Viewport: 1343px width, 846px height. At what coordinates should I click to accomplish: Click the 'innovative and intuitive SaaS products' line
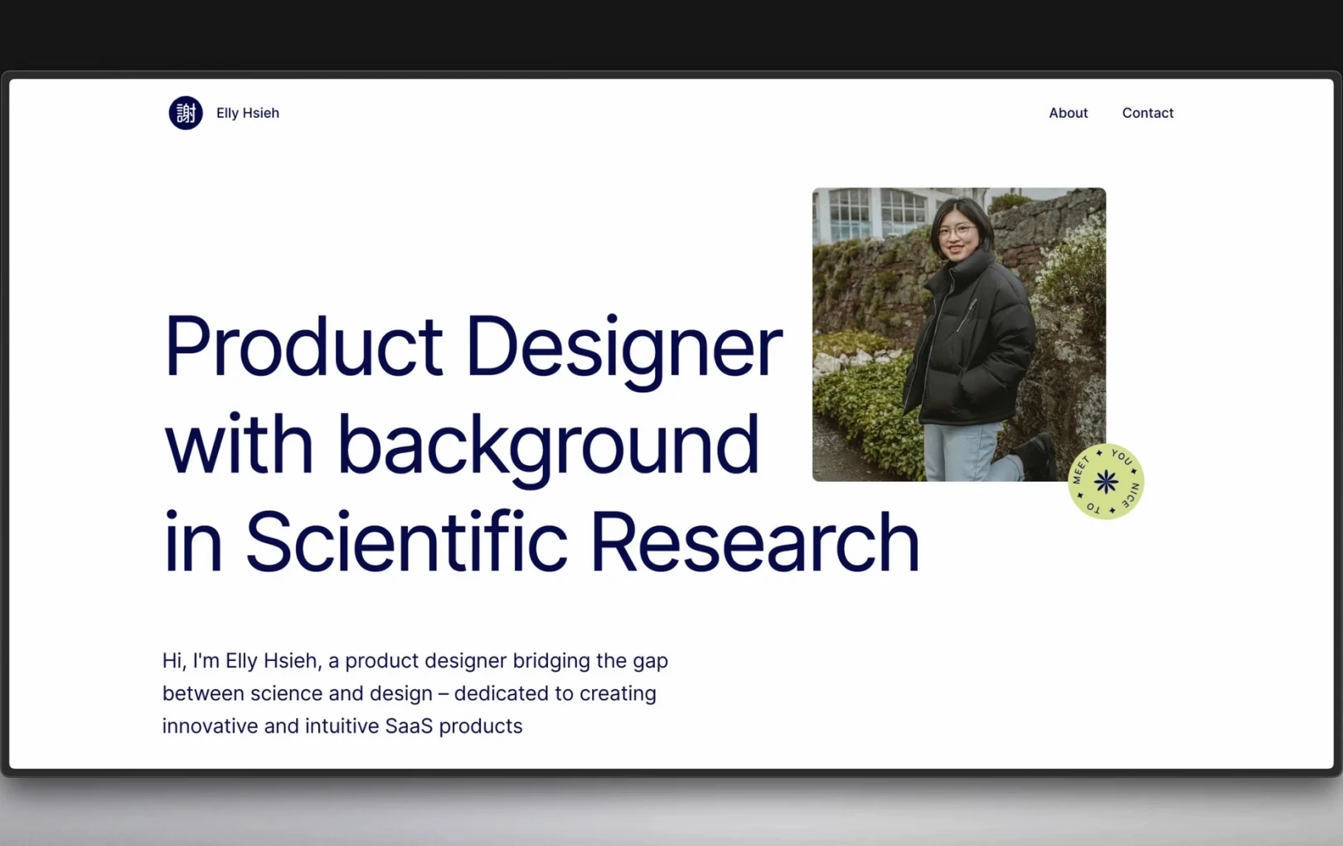342,726
